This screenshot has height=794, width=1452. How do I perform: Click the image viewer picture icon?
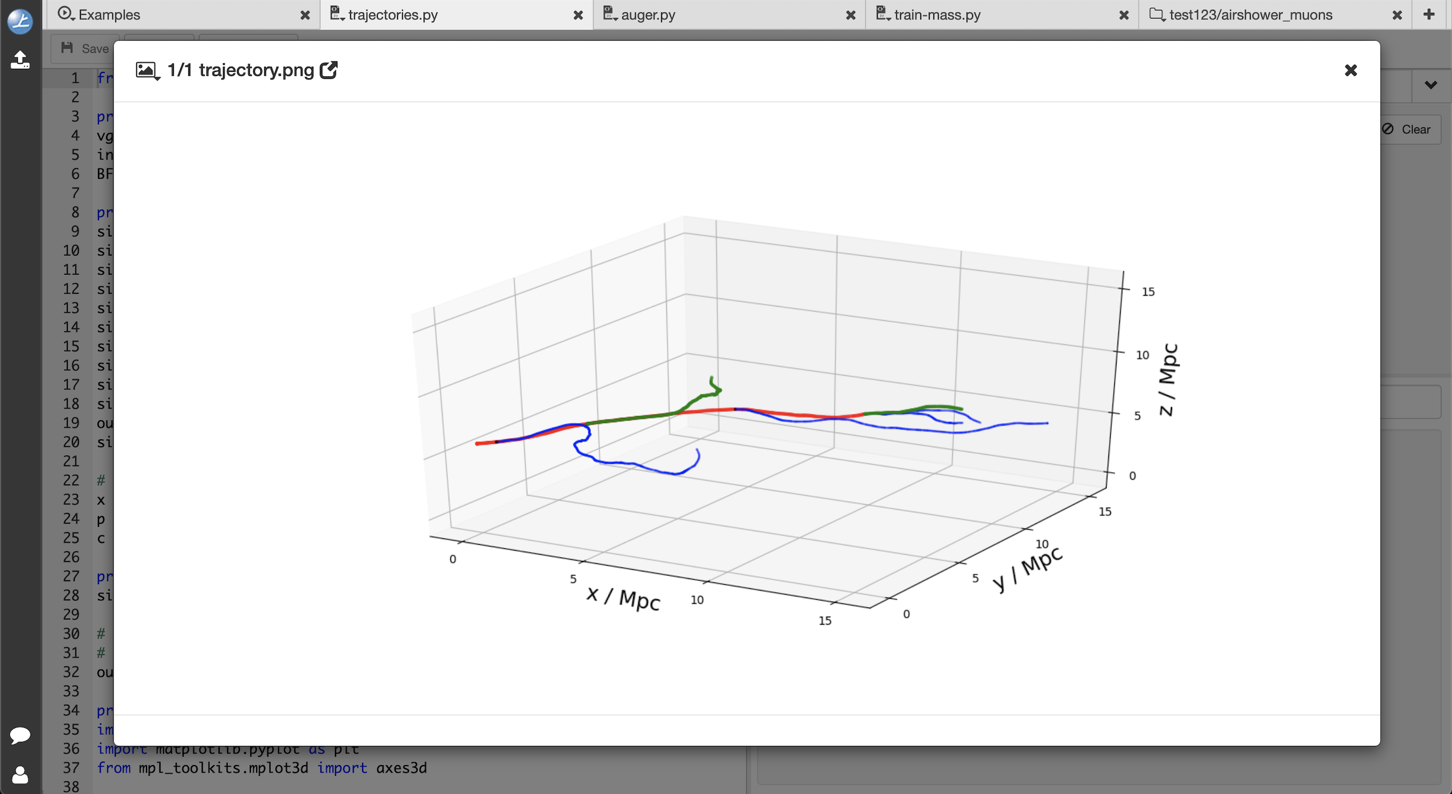(147, 71)
